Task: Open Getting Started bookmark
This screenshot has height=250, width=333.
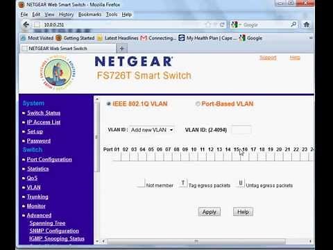Action: (76, 38)
